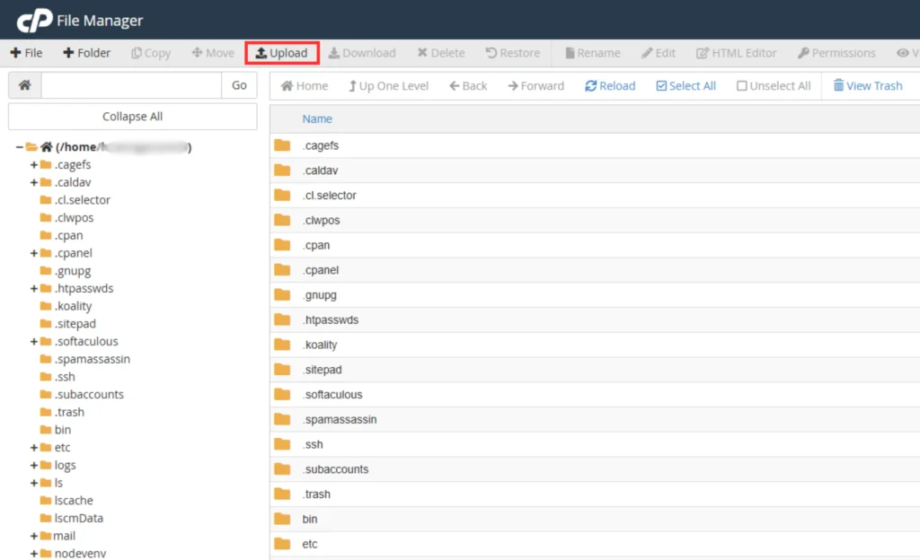This screenshot has height=560, width=920.
Task: Open View Trash
Action: 868,86
